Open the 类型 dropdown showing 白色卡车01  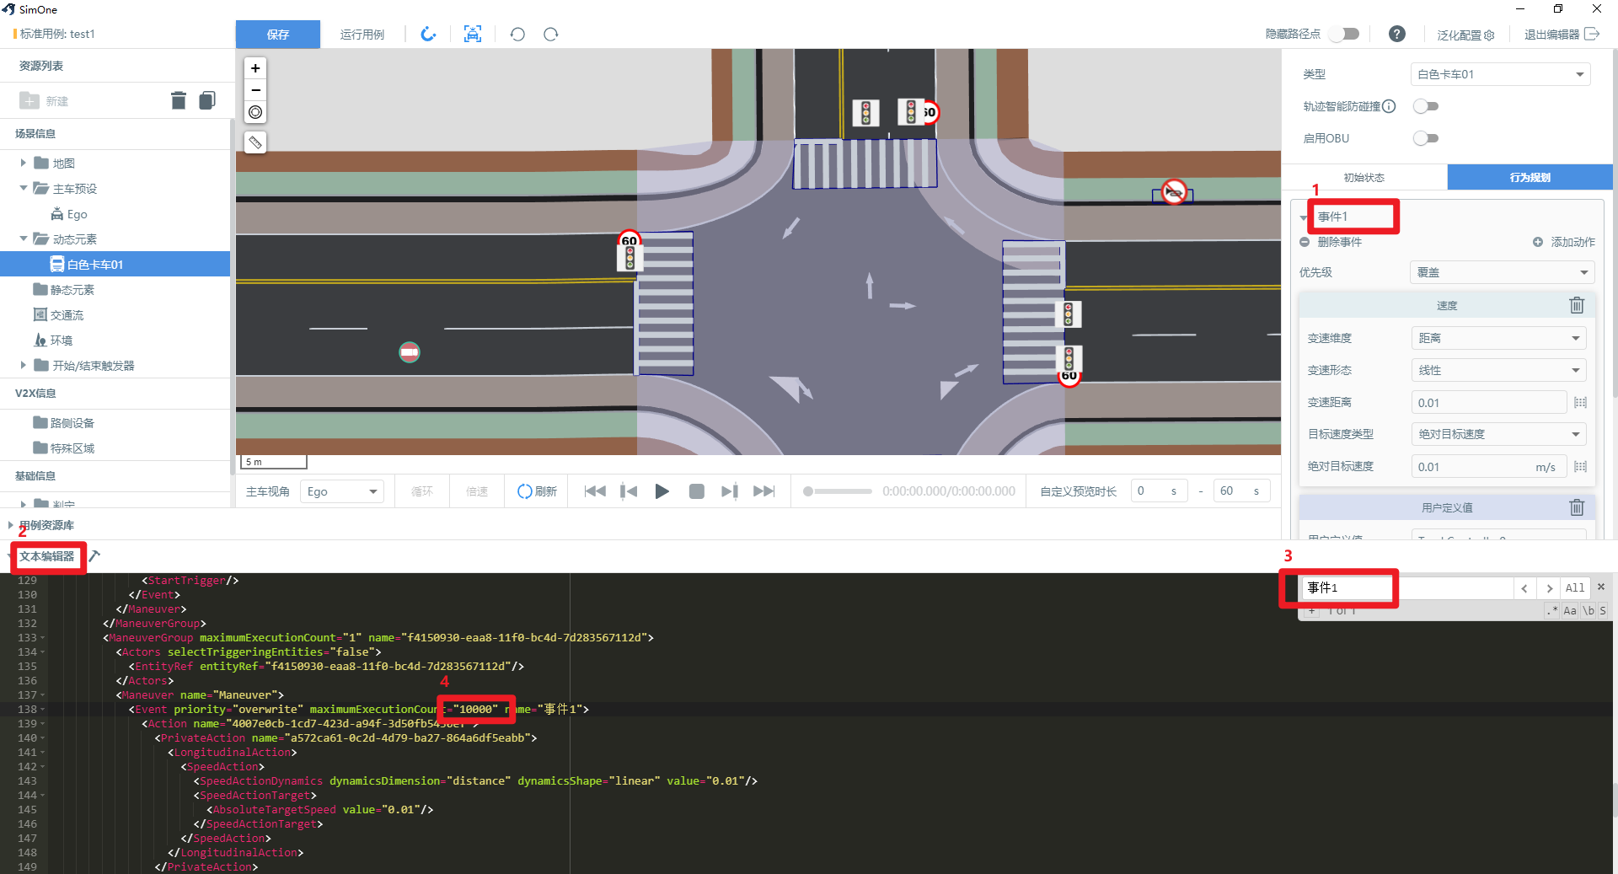coord(1500,74)
